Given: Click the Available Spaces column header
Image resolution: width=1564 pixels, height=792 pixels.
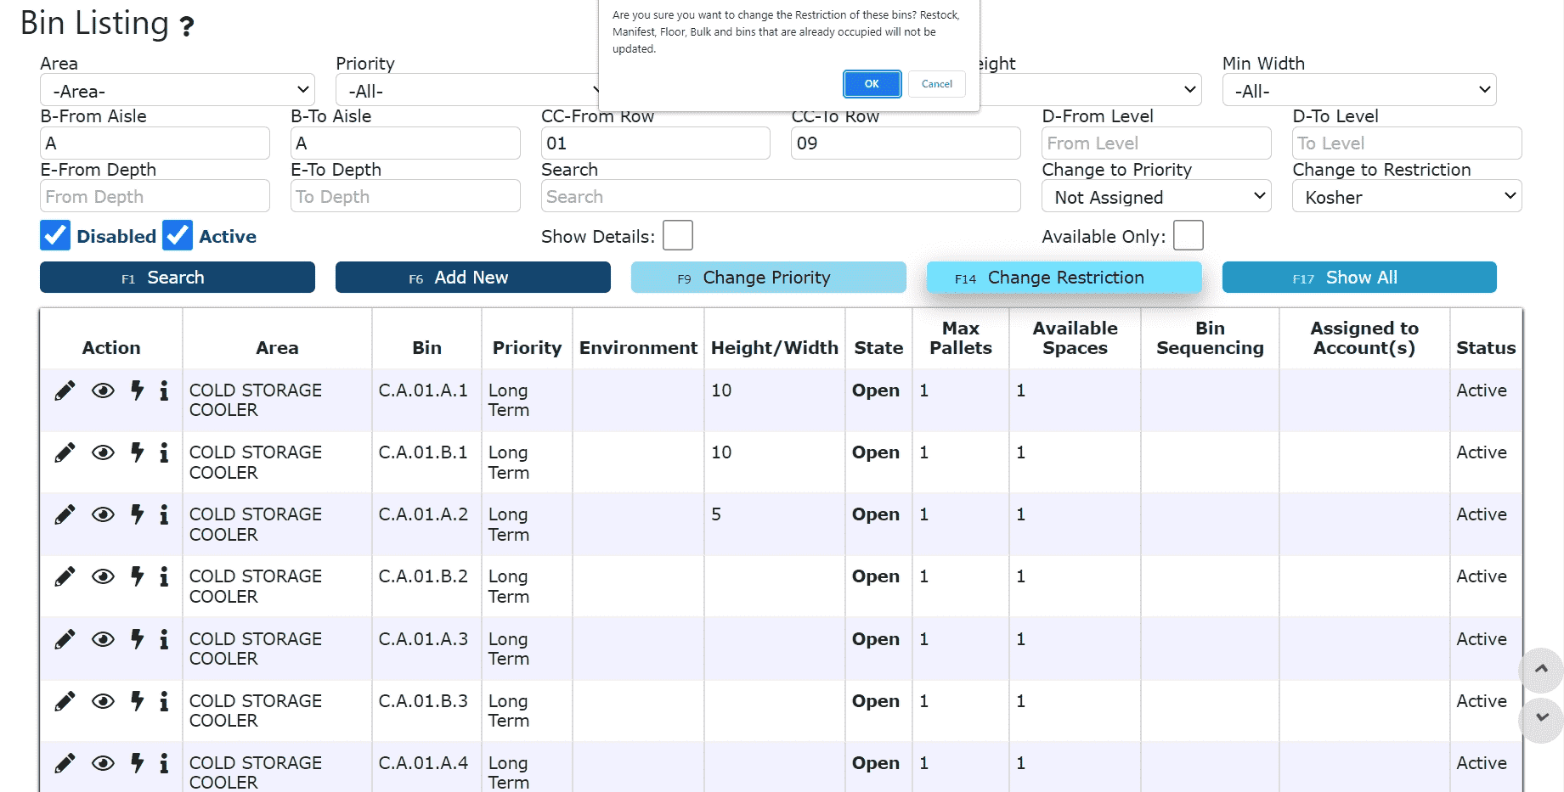Looking at the screenshot, I should pos(1075,338).
